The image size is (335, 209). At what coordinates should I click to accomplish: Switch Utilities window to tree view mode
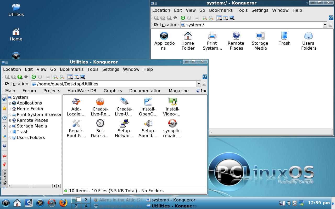pyautogui.click(x=76, y=77)
